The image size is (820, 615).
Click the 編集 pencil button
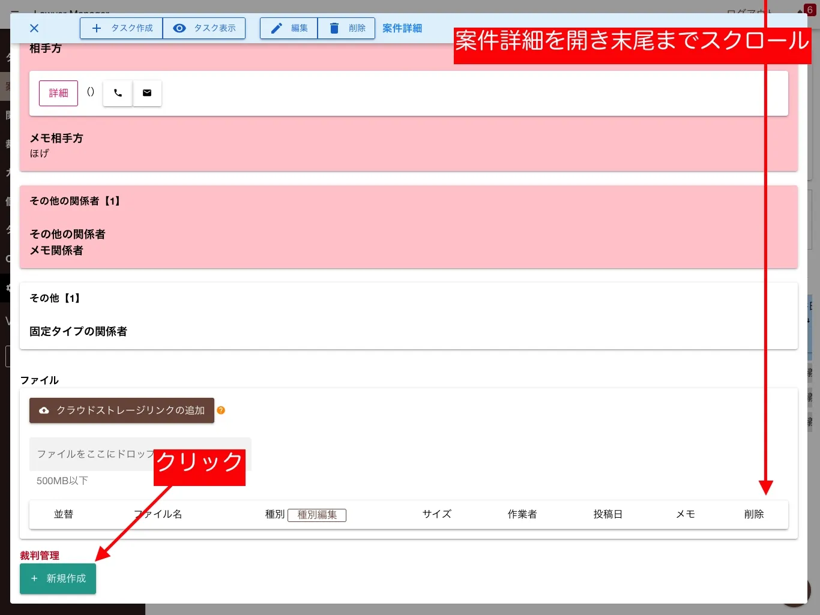click(289, 28)
